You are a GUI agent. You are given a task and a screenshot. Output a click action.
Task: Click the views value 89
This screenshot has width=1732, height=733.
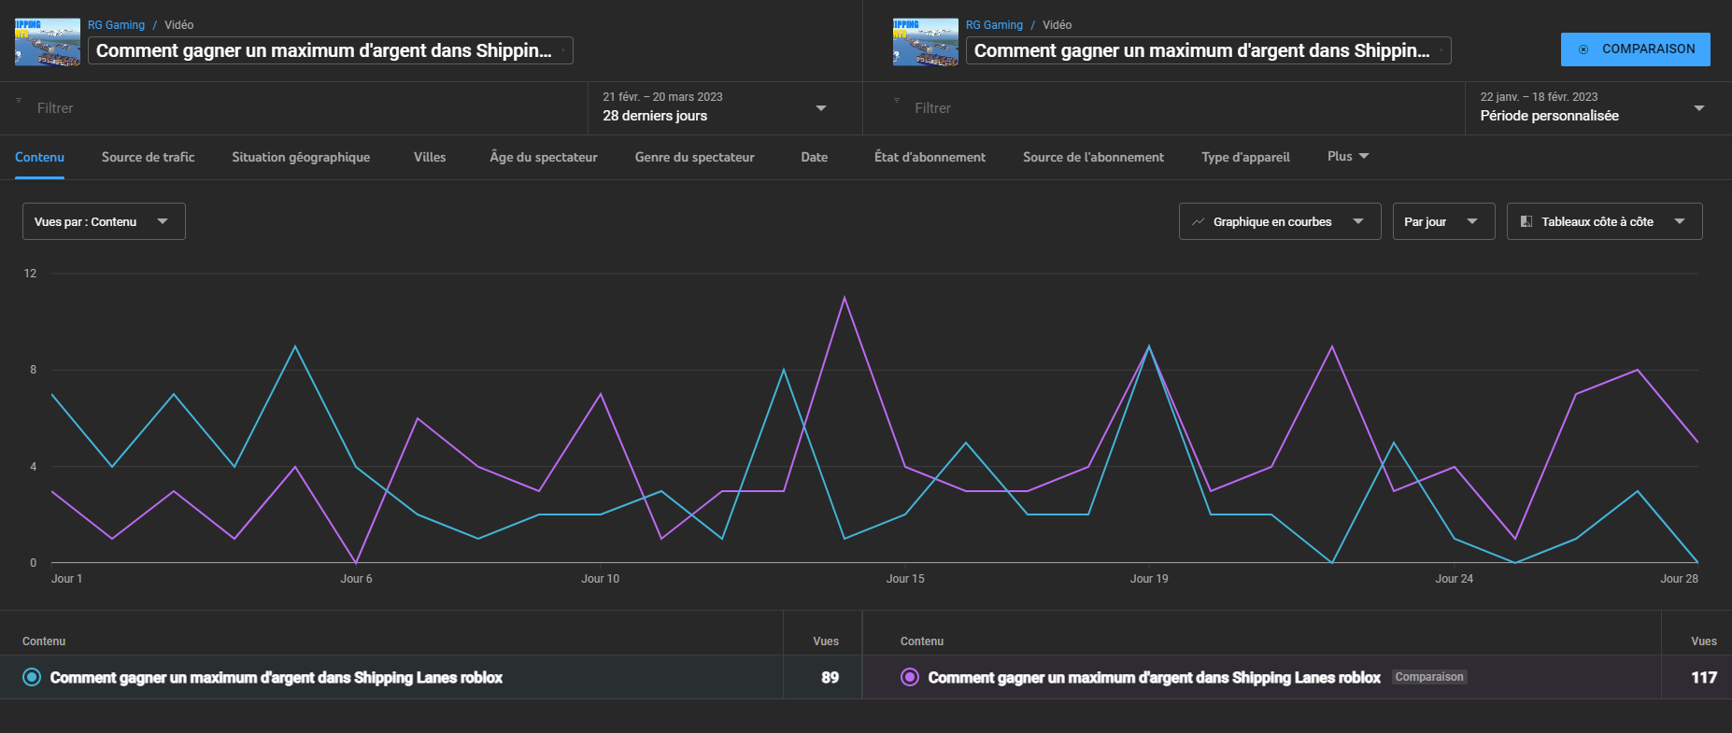coord(830,677)
